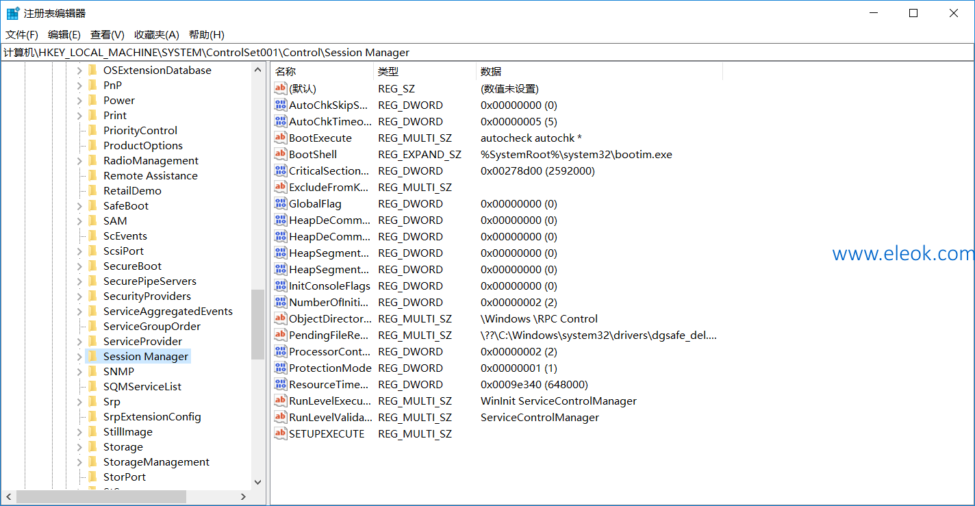975x506 pixels.
Task: Expand the StorageManagement key
Action: click(x=79, y=461)
